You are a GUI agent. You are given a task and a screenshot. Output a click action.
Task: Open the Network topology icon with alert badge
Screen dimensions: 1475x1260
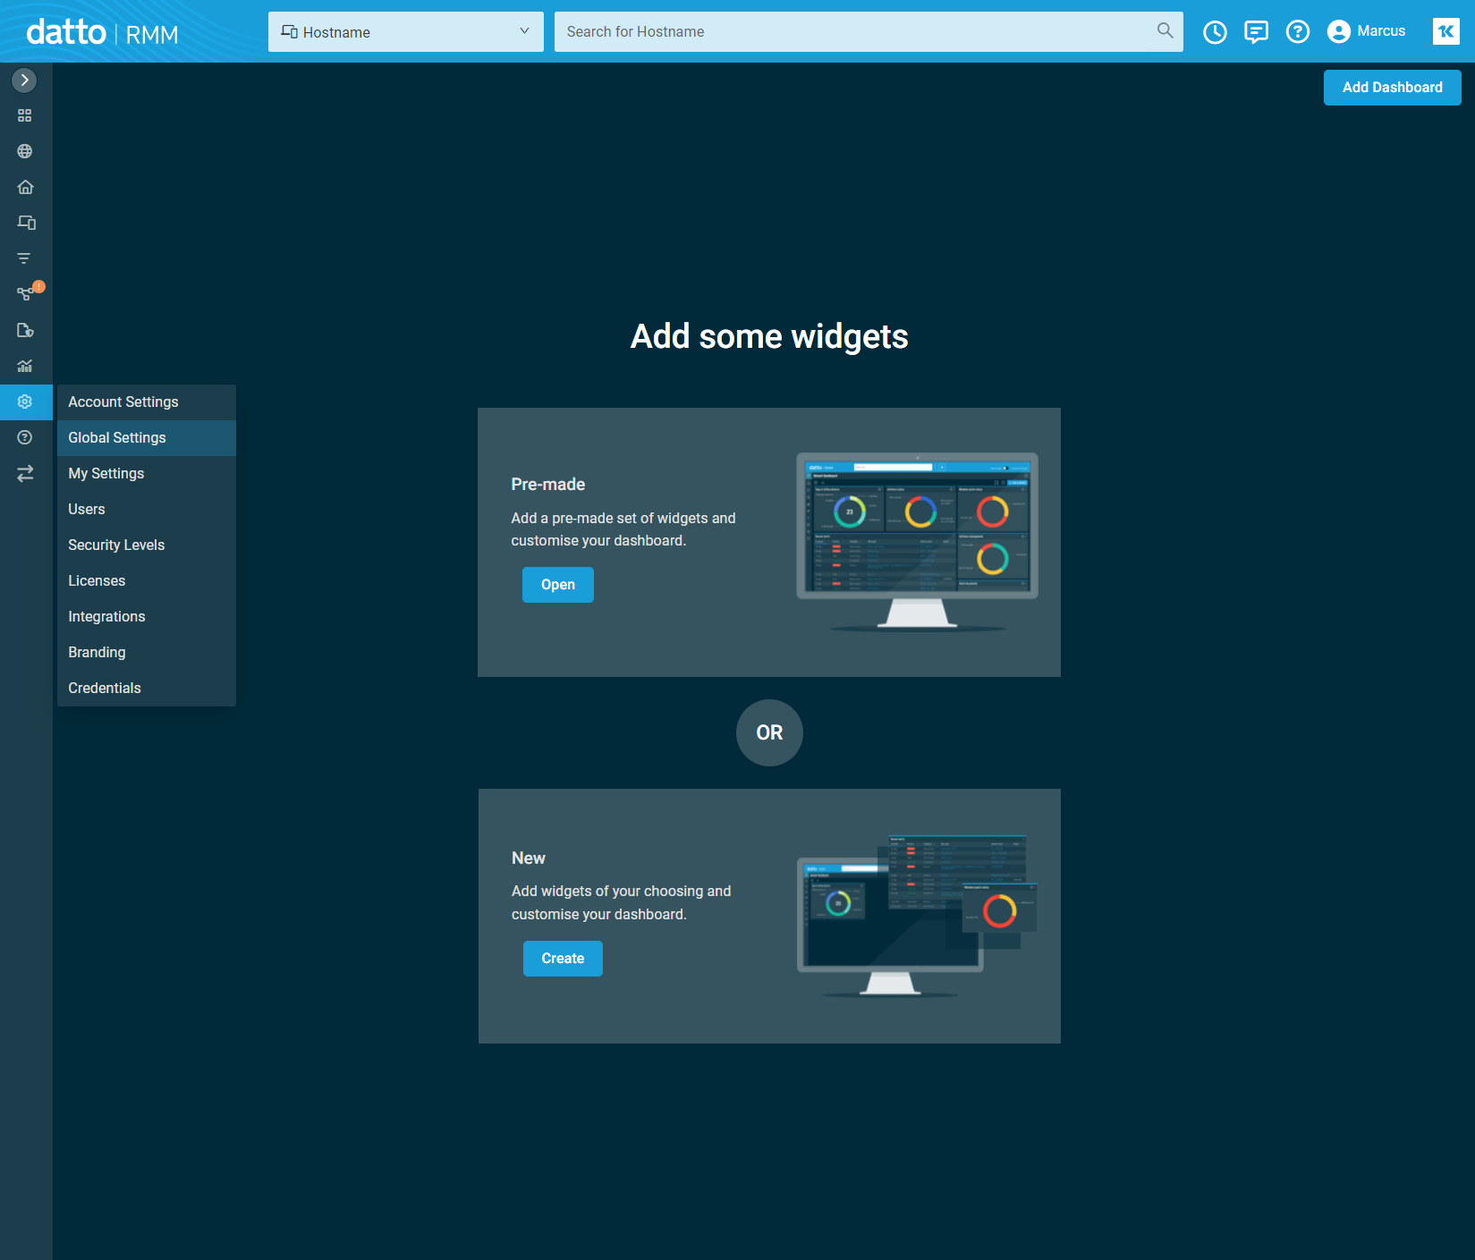[26, 293]
